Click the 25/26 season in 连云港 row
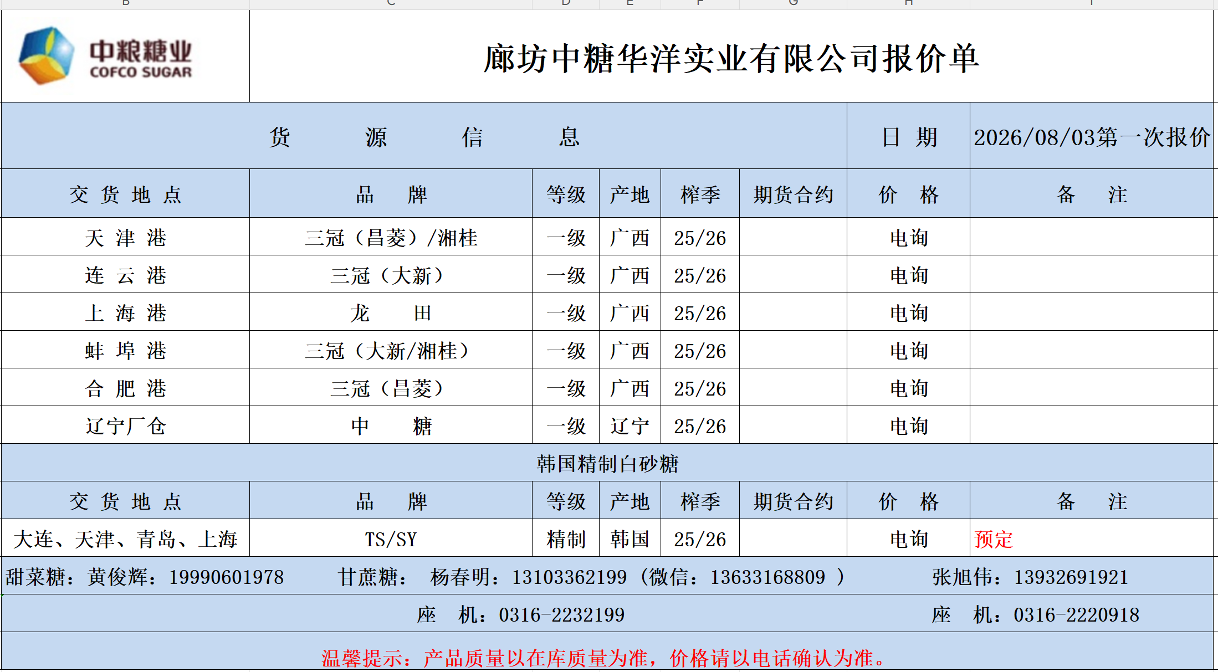The image size is (1218, 672). coord(700,275)
